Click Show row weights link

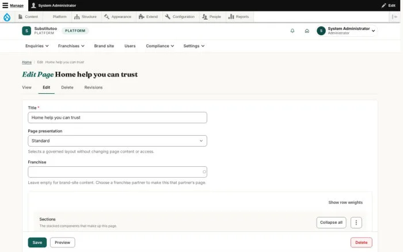point(345,203)
